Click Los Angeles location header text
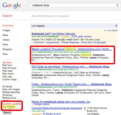Image resolution: width=121 pixels, height=115 pixels. pyautogui.click(x=38, y=26)
